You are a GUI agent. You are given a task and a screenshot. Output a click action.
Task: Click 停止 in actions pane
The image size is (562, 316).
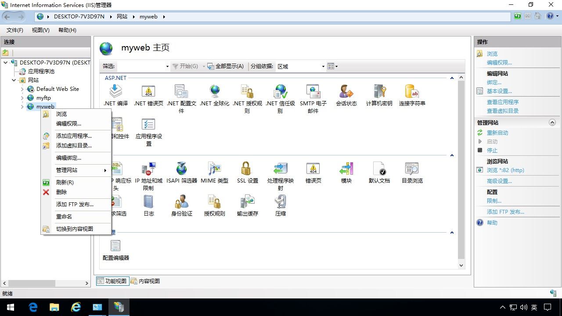(x=492, y=151)
